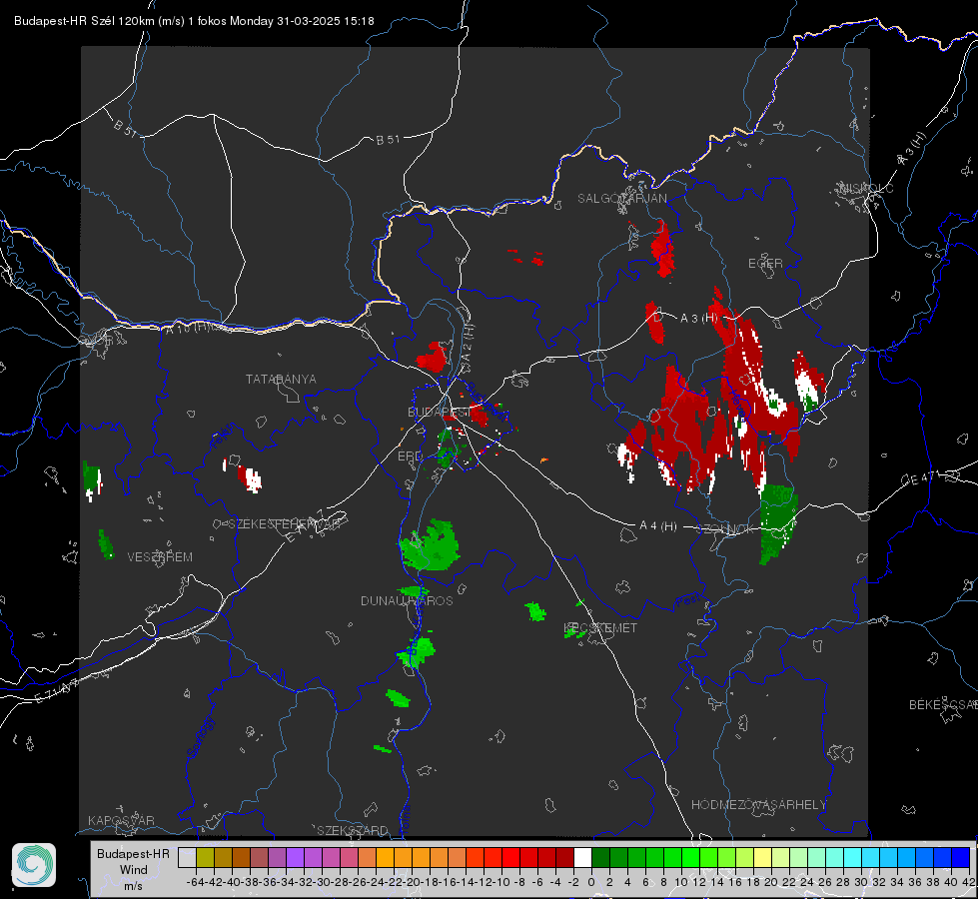Pick the deep blue swatch between 40 and 42
The width and height of the screenshot is (978, 899).
(x=960, y=858)
